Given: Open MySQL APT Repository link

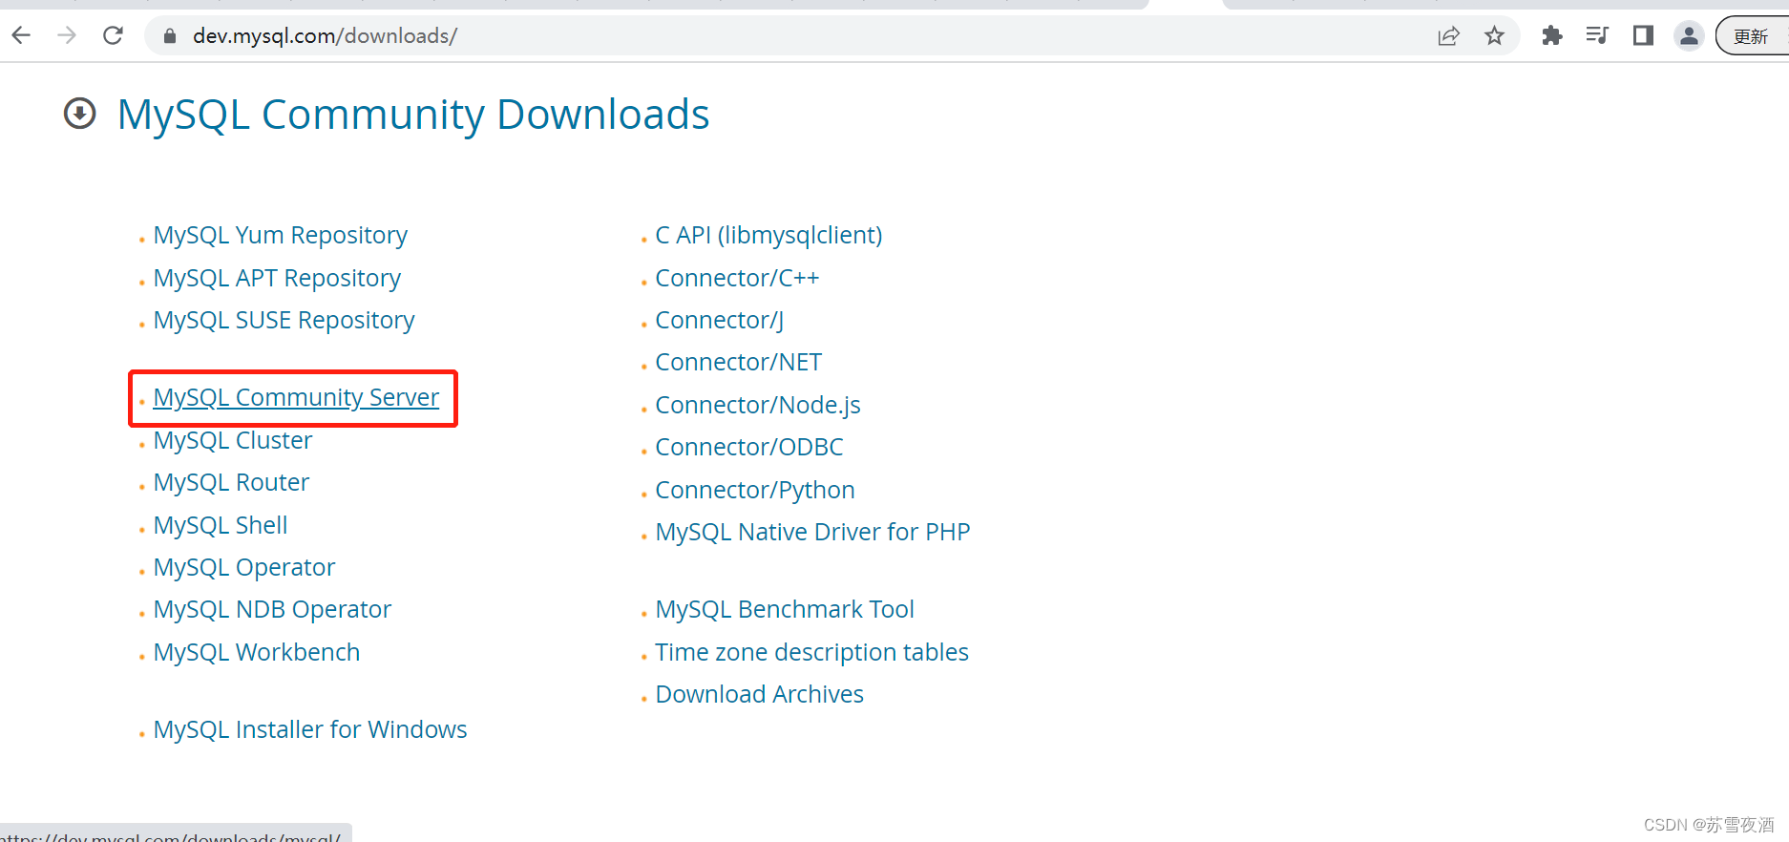Looking at the screenshot, I should click(277, 278).
